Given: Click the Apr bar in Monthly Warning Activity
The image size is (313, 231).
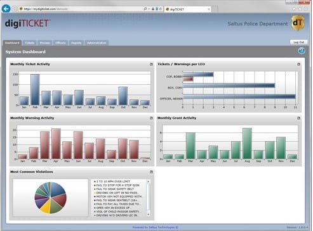Looking at the screenshot, I should click(56, 144).
